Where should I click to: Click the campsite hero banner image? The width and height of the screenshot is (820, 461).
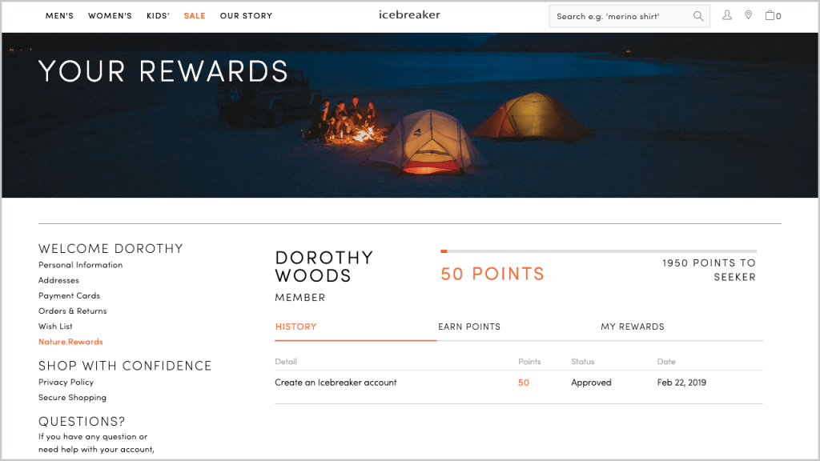(x=409, y=115)
